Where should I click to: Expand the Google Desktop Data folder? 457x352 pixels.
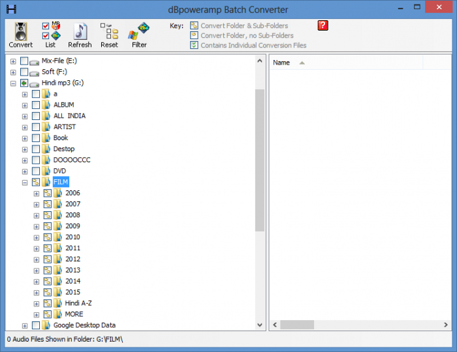[x=25, y=326]
